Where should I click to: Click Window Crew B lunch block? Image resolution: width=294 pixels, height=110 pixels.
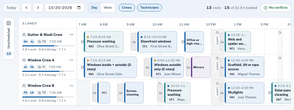[217, 93]
